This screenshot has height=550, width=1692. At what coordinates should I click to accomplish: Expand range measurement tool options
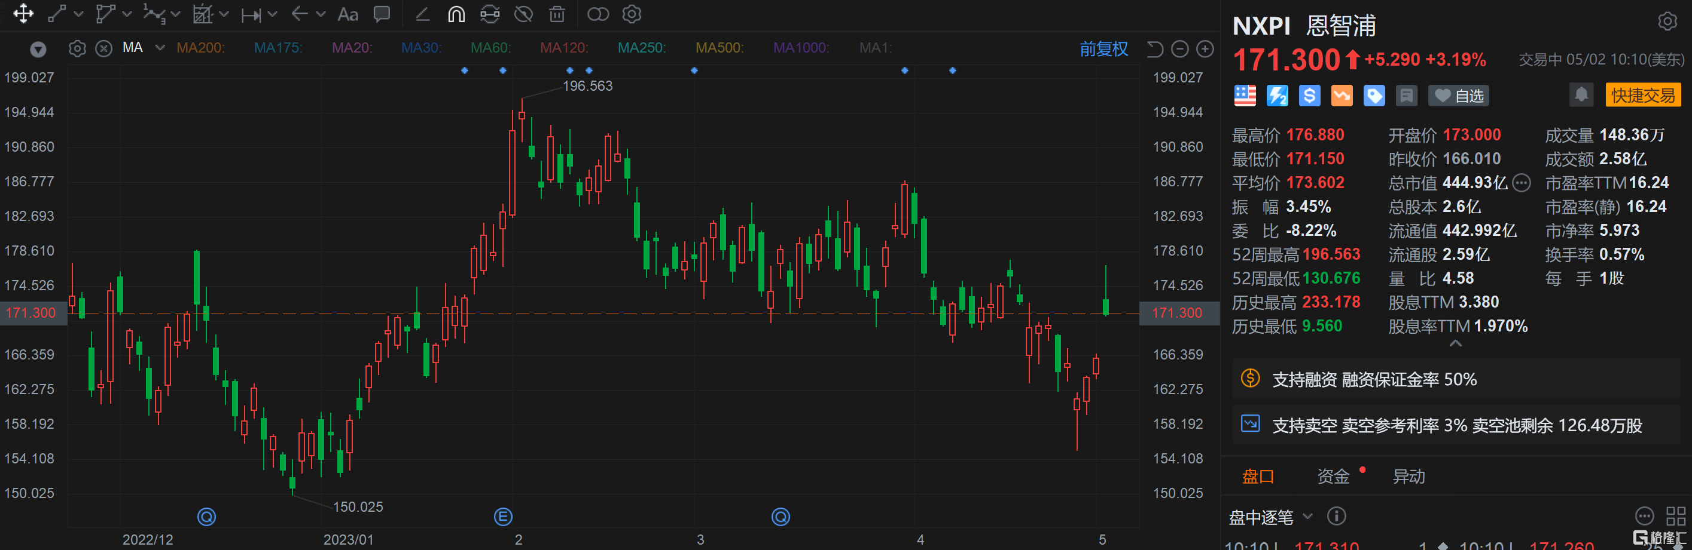tap(273, 14)
